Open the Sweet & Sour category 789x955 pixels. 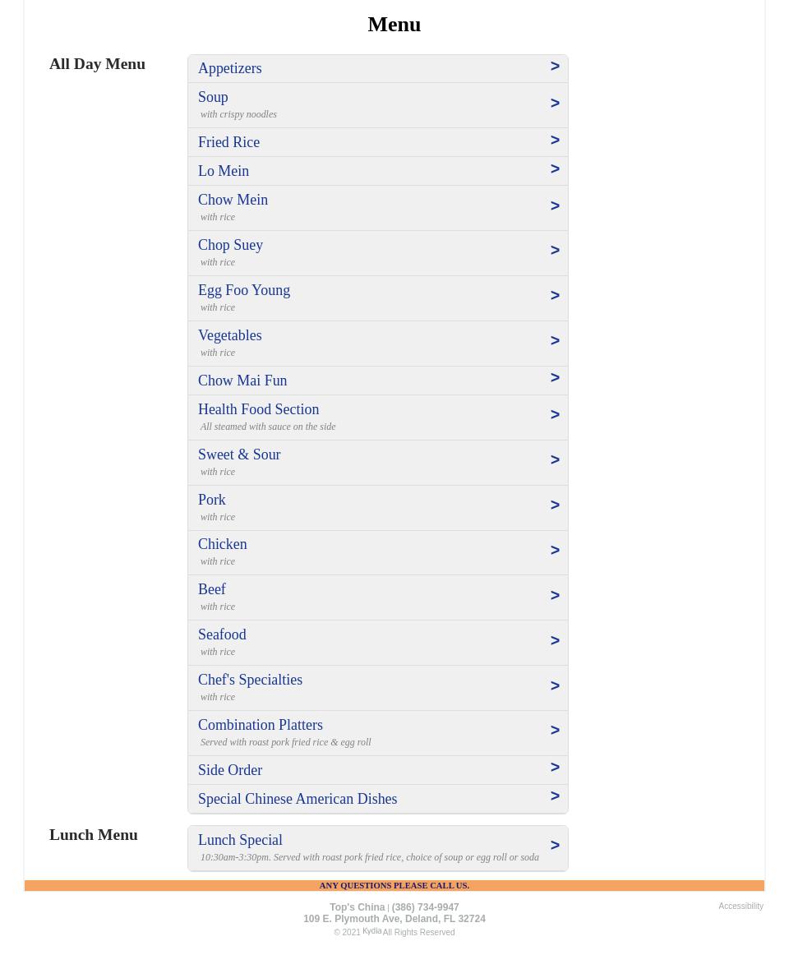point(239,454)
